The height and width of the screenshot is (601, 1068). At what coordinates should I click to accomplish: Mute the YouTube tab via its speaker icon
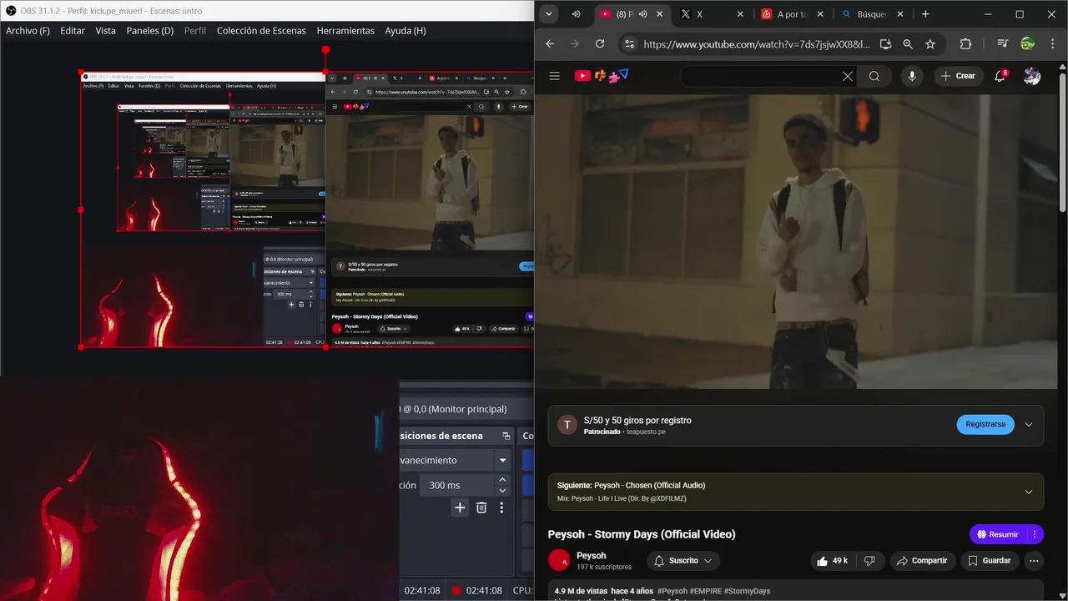[643, 14]
